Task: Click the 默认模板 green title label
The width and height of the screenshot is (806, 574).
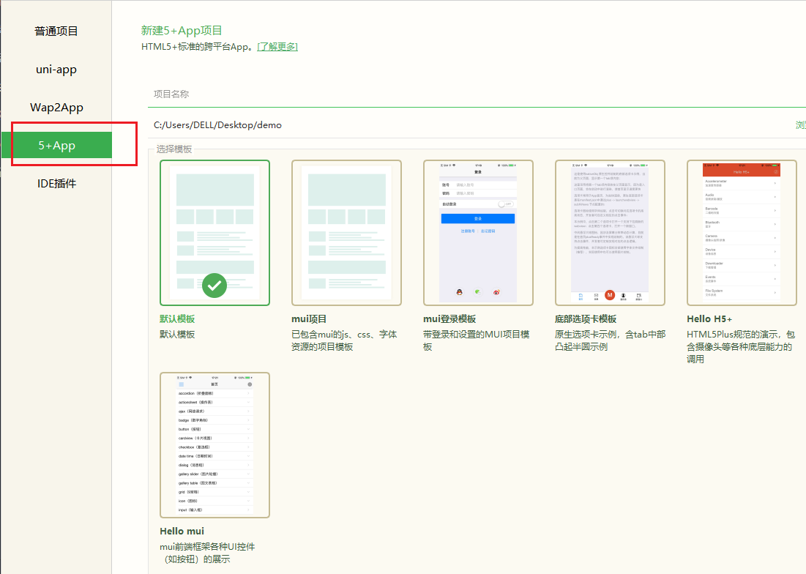Action: pyautogui.click(x=177, y=319)
